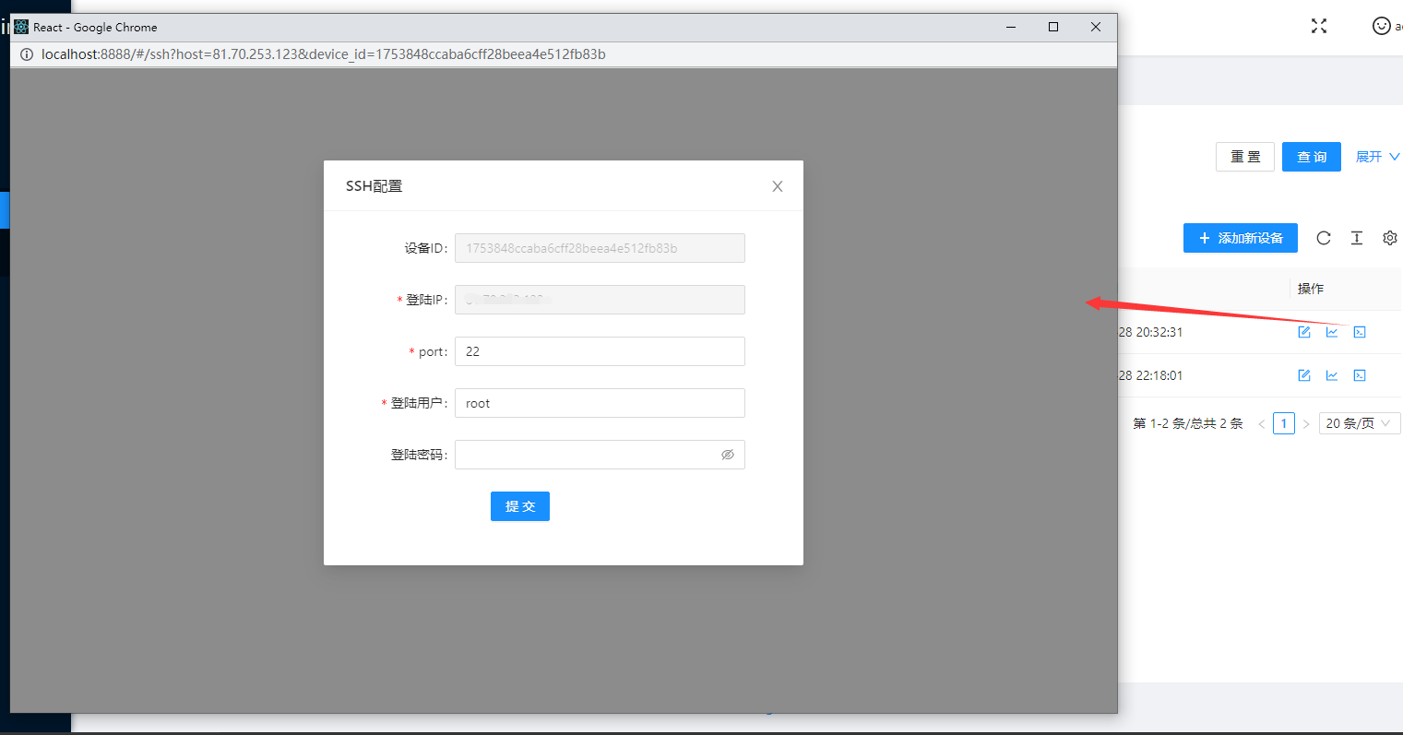Open the 20 条/页 page size dropdown

[1360, 423]
